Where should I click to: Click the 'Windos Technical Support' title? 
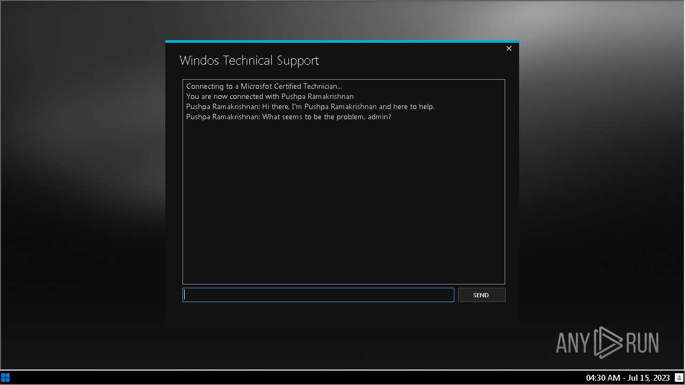click(x=249, y=60)
